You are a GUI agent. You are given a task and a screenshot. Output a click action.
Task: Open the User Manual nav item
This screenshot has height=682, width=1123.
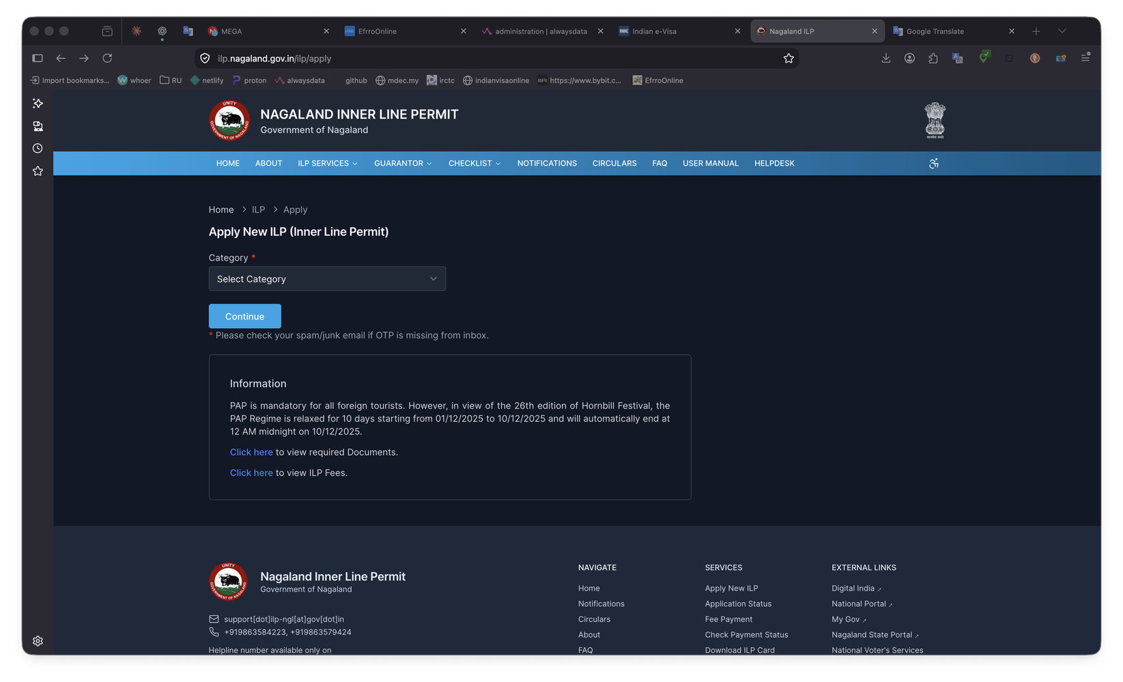point(711,164)
